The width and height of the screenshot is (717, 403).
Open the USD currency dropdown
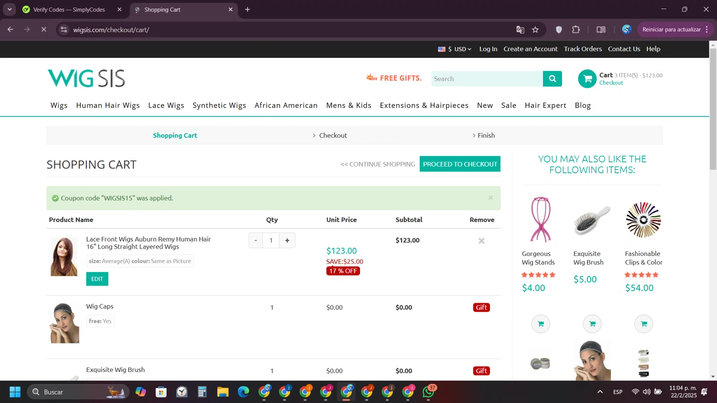coord(455,49)
